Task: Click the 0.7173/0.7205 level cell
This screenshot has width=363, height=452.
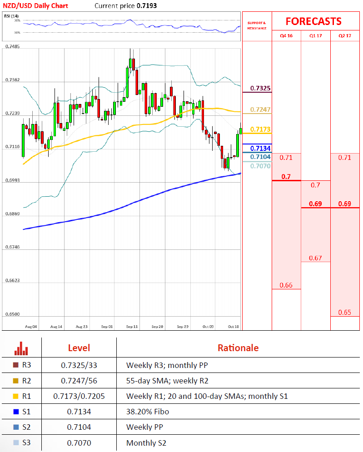Action: pyautogui.click(x=79, y=397)
